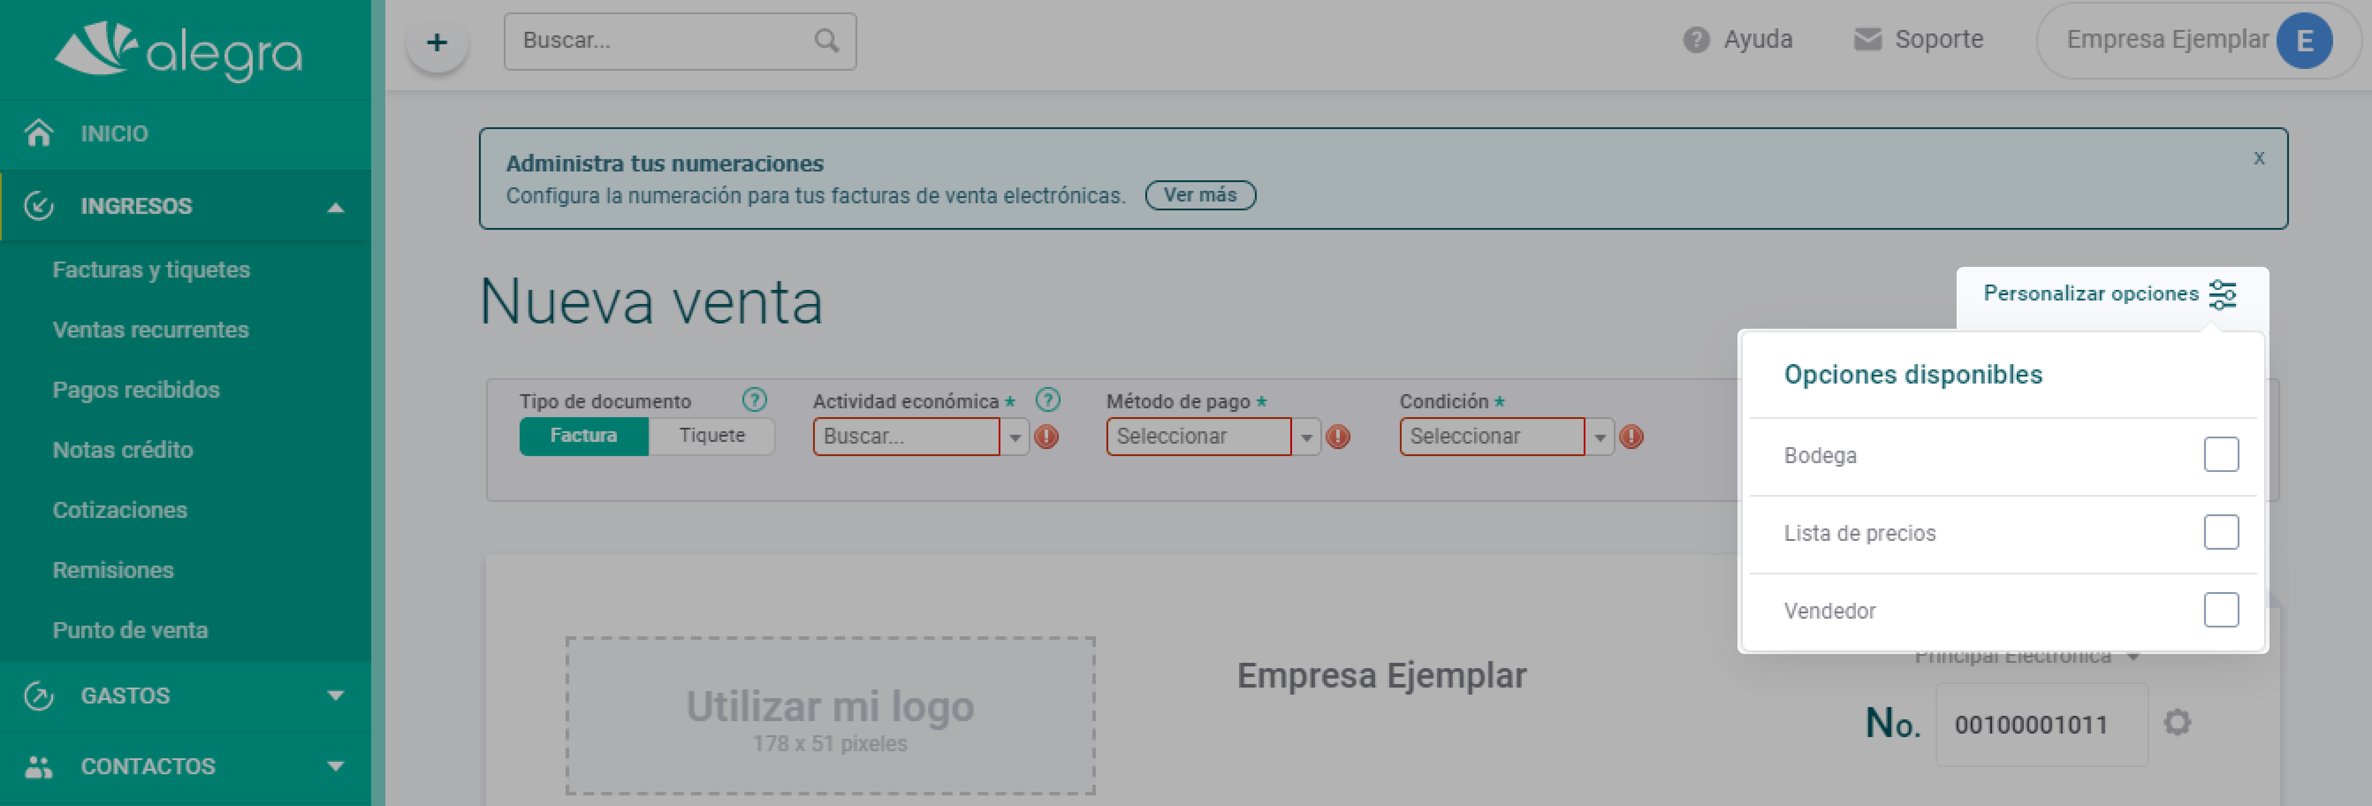Expand the Gastos menu arrow
Viewport: 2372px width, 806px height.
[x=336, y=696]
